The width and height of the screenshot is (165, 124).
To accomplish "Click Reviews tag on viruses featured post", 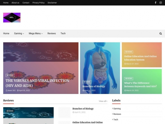I will pyautogui.click(x=10, y=75).
